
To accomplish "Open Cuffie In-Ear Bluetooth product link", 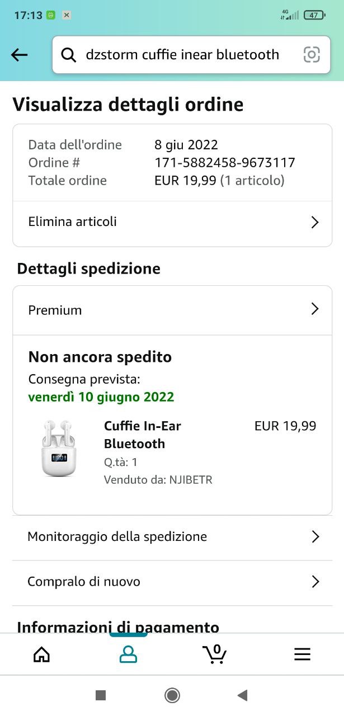I will [142, 435].
